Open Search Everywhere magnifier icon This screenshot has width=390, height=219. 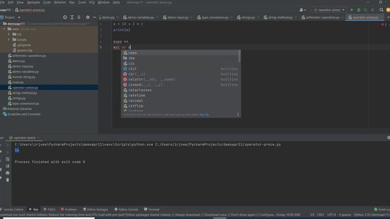(381, 10)
